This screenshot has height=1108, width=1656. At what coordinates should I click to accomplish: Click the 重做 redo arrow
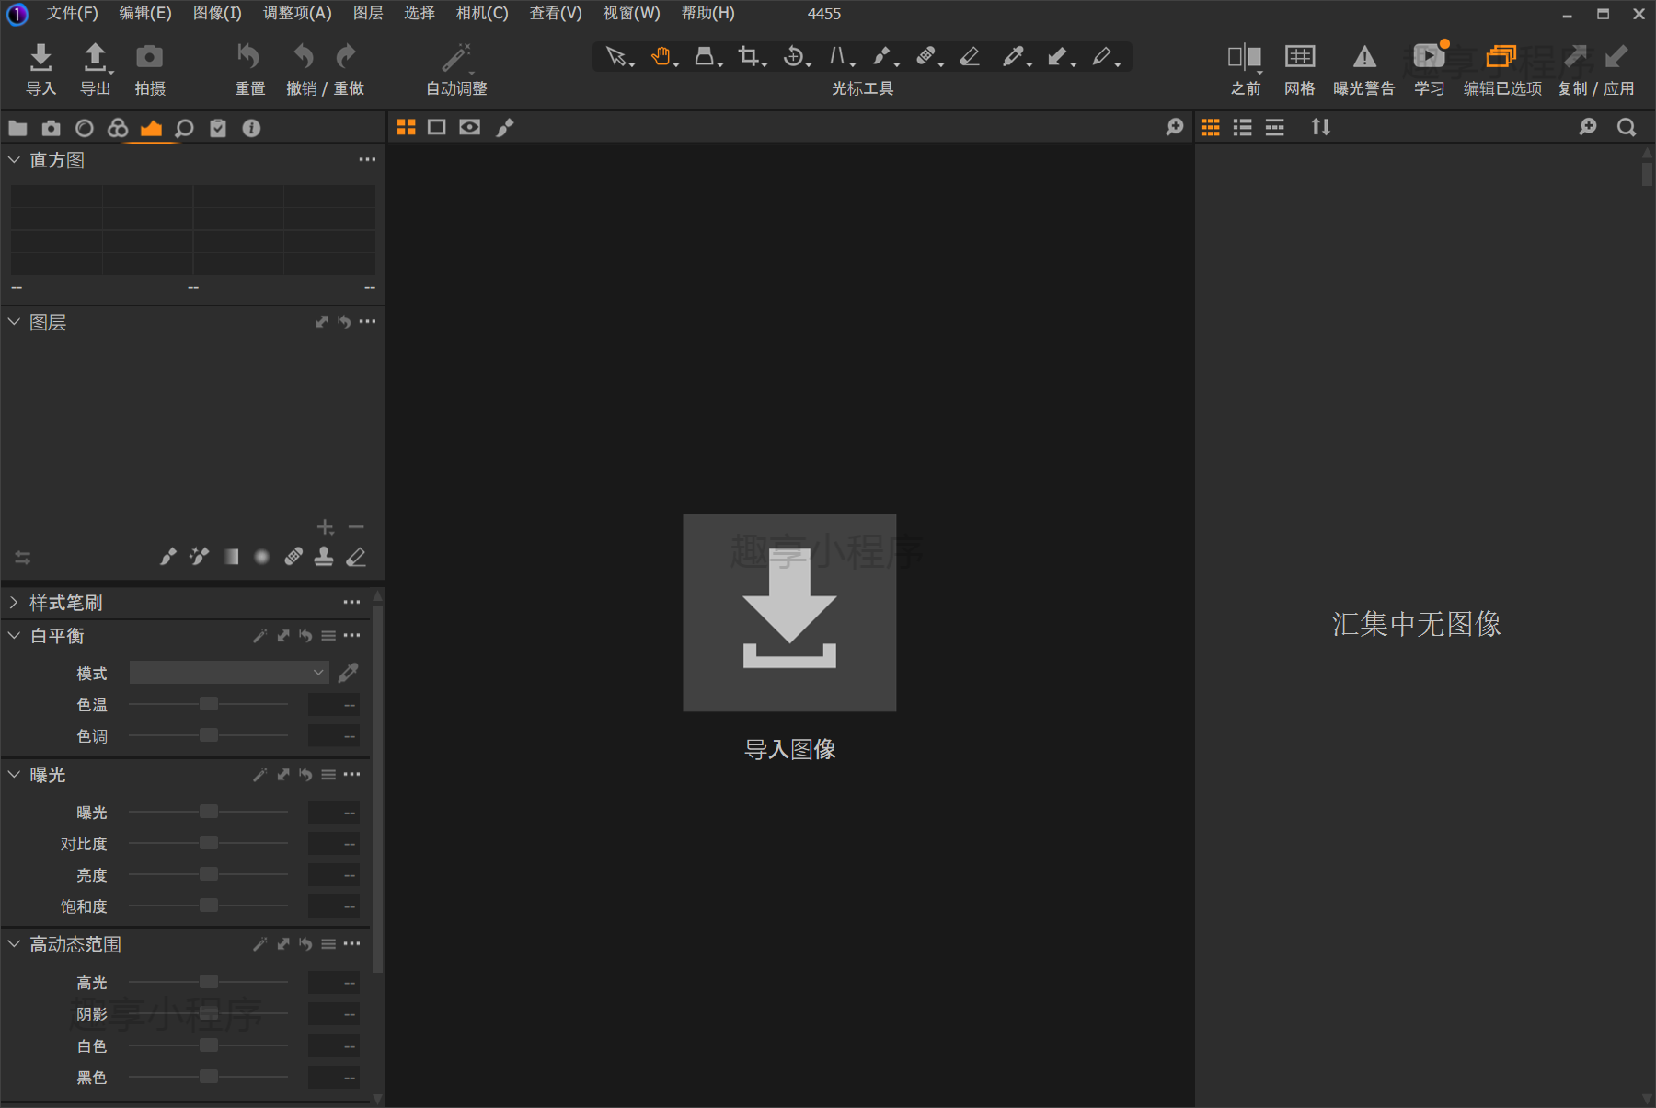pos(347,57)
